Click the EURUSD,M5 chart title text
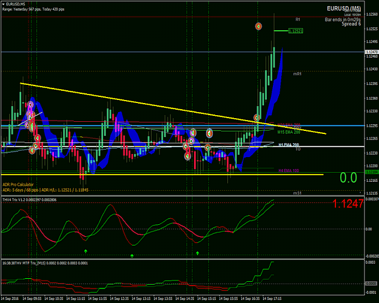This screenshot has width=379, height=303. 16,4
